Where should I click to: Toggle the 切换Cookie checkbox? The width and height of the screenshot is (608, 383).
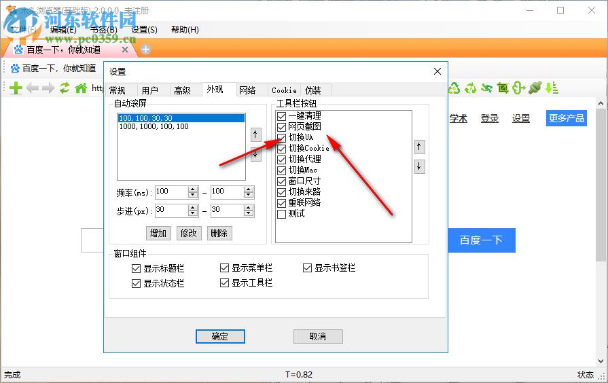pos(282,149)
